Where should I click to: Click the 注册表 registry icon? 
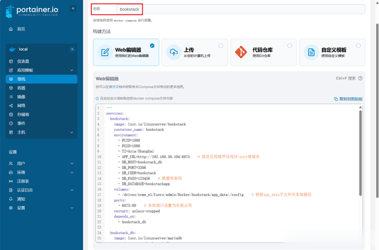(11, 181)
